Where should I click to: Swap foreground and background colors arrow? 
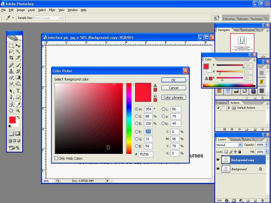(18, 117)
